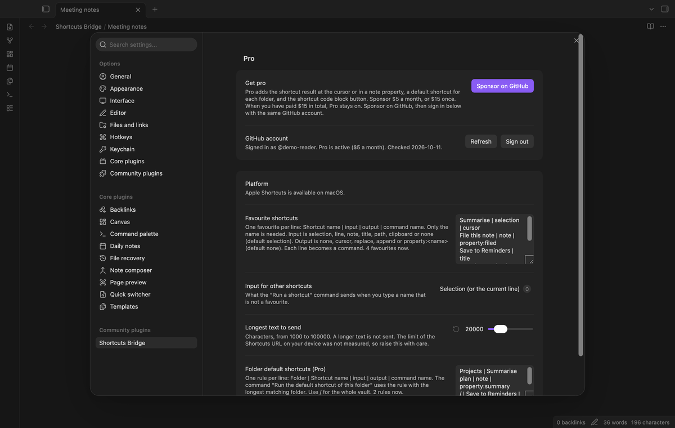Click the Refresh button

[x=481, y=141]
